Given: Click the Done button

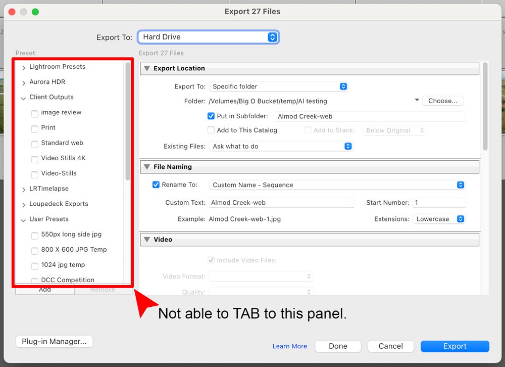Looking at the screenshot, I should [338, 346].
